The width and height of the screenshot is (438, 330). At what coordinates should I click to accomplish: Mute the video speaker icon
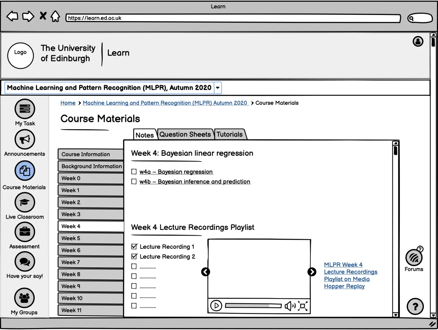(x=290, y=306)
